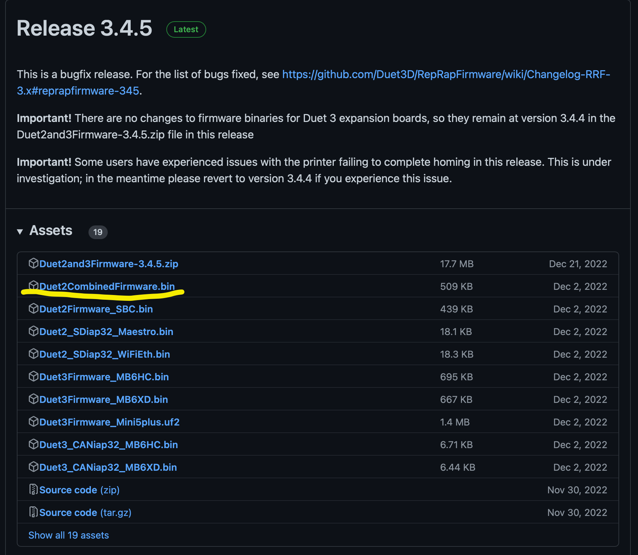Click the package icon beside Duet3_CANiap32_MB6XD.bin
The image size is (638, 555).
tap(33, 467)
